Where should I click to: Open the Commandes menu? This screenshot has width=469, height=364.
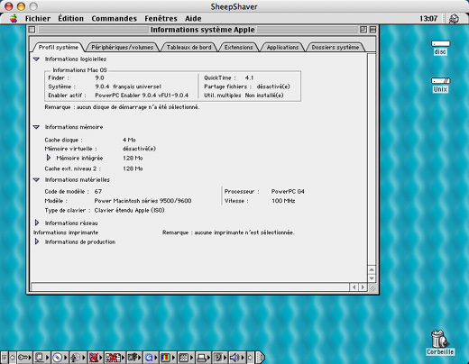(115, 19)
